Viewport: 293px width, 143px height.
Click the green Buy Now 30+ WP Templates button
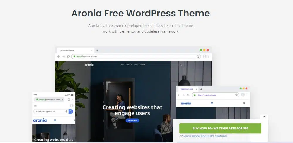pos(220,128)
